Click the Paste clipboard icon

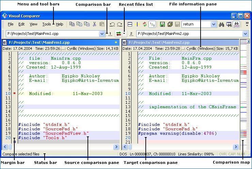(102, 24)
